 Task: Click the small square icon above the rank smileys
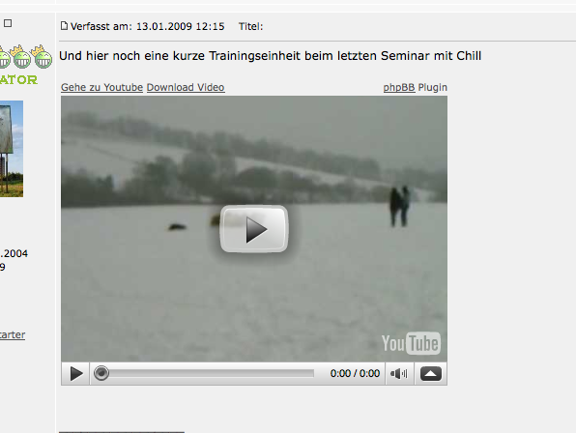click(8, 23)
